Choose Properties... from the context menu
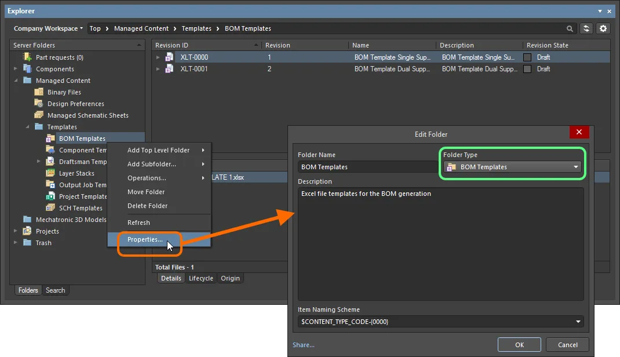The image size is (620, 357). 145,239
